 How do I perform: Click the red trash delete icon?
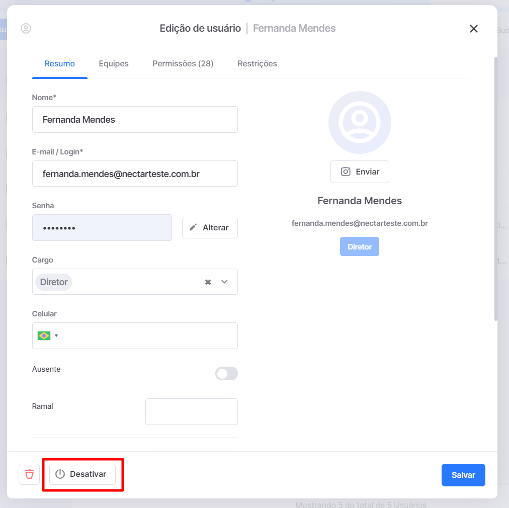29,474
